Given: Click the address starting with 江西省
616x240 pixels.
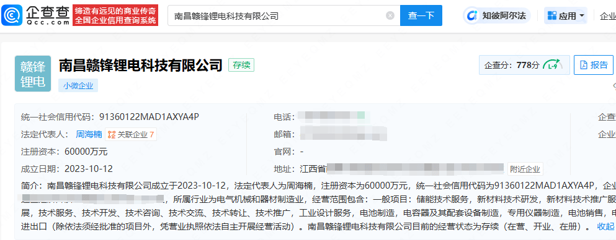Looking at the screenshot, I should coord(401,169).
